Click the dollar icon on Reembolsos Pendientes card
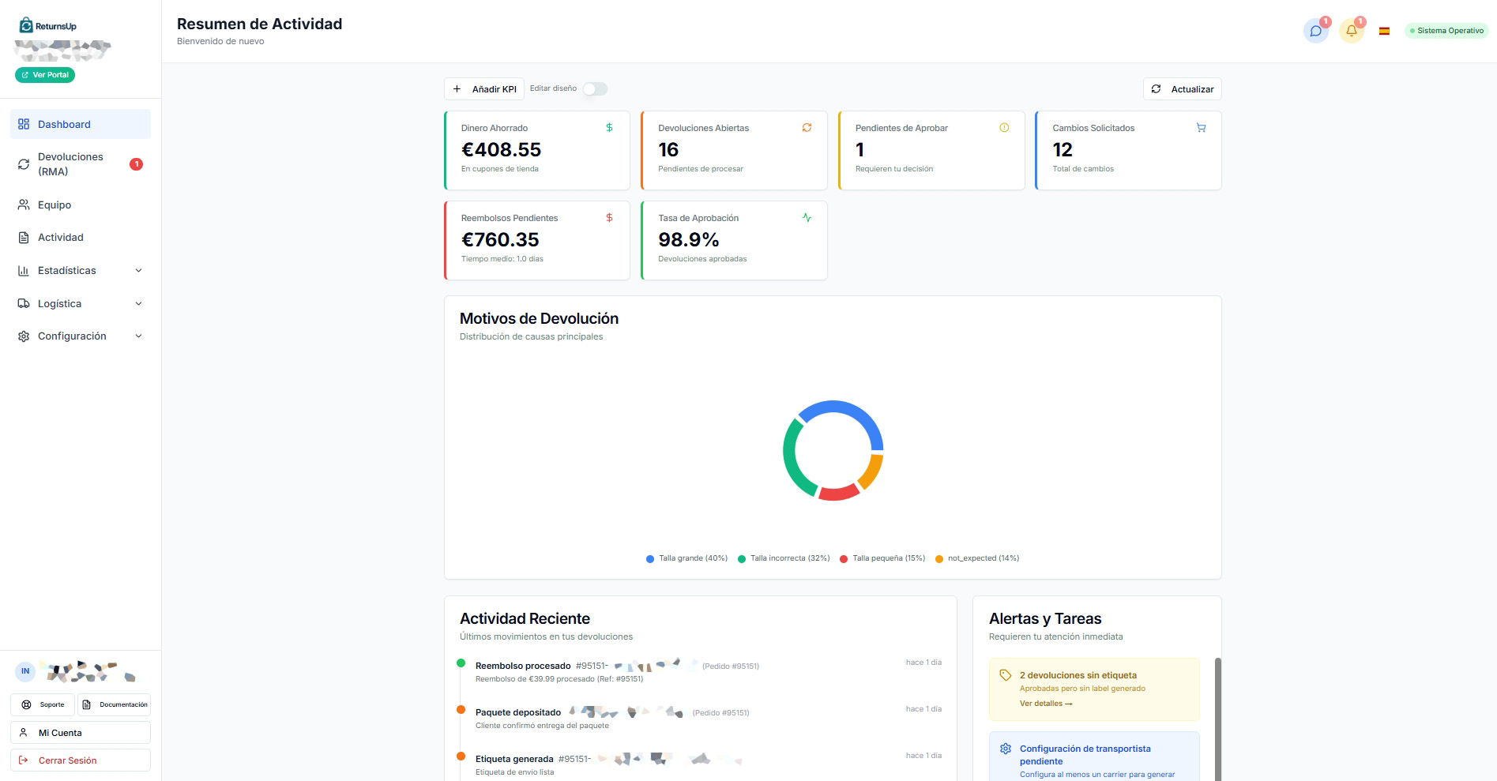Image resolution: width=1497 pixels, height=781 pixels. pos(609,217)
